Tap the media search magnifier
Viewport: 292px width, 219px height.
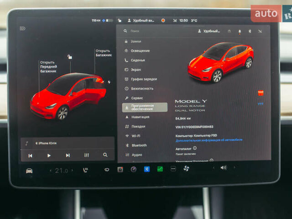tap(105, 155)
